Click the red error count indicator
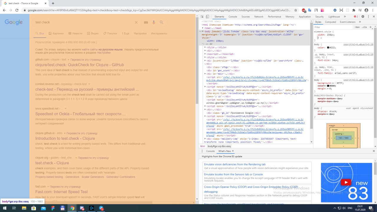 click(x=356, y=17)
